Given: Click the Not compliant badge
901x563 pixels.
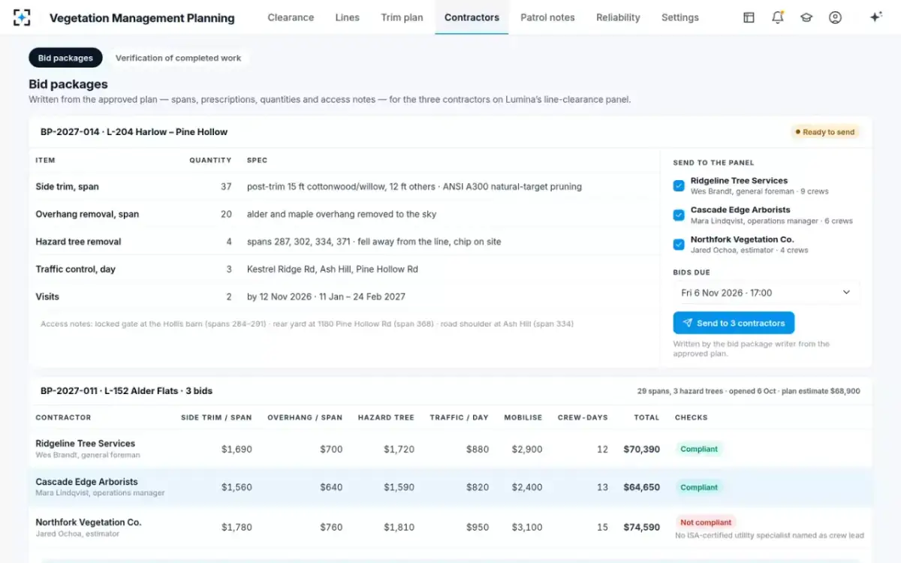Looking at the screenshot, I should pyautogui.click(x=705, y=522).
